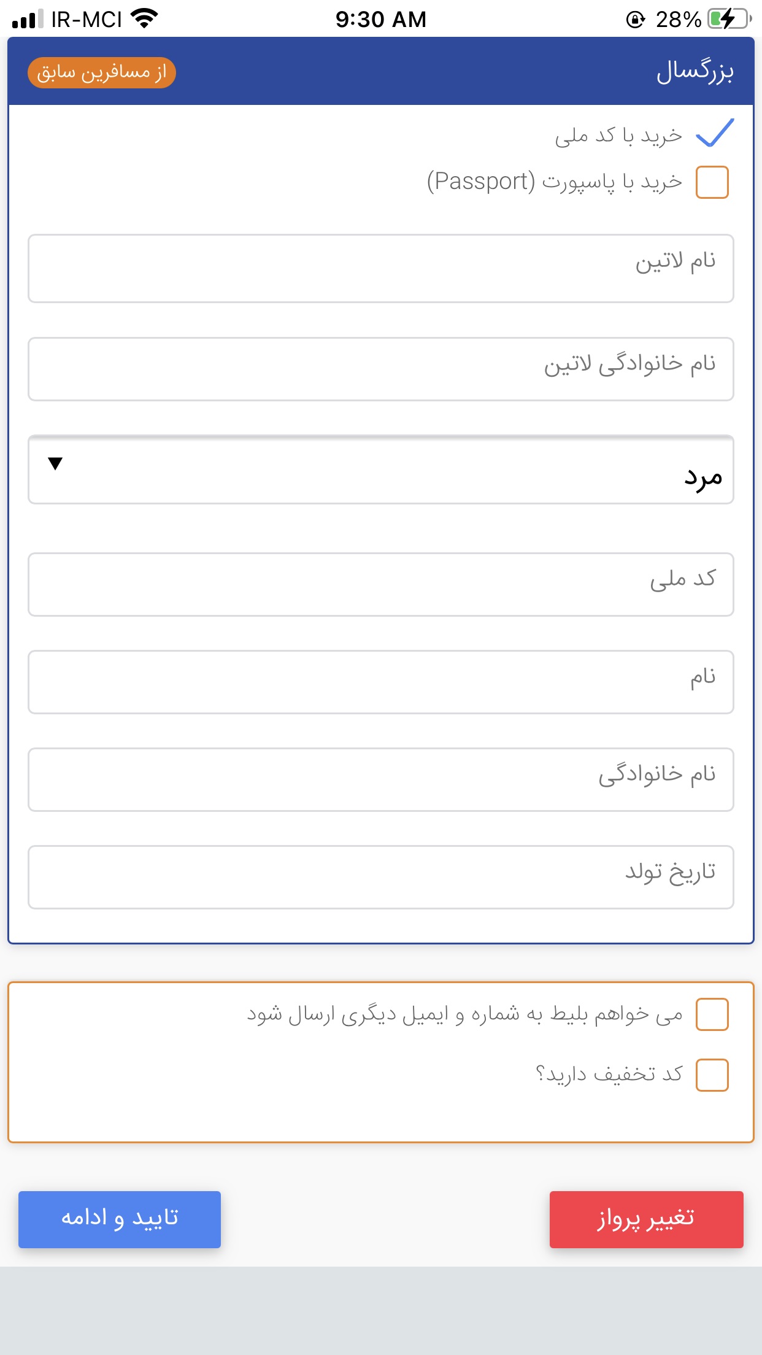This screenshot has height=1355, width=762.
Task: Tap the battery charging icon
Action: pyautogui.click(x=728, y=19)
